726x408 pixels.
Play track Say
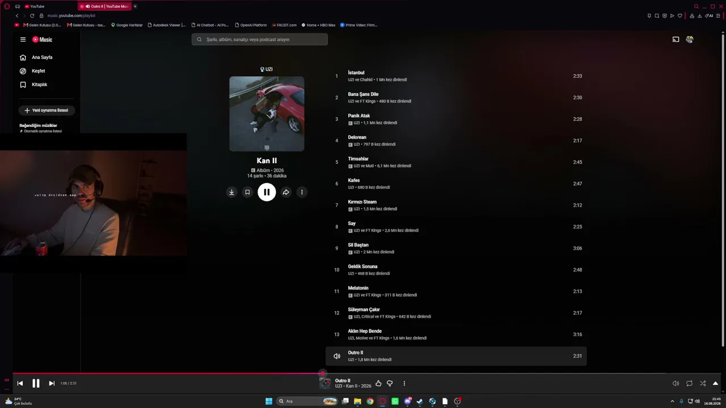(456, 227)
